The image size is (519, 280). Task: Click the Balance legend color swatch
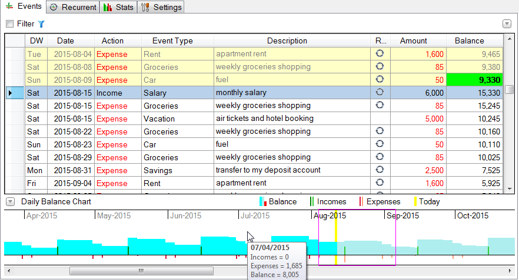263,201
